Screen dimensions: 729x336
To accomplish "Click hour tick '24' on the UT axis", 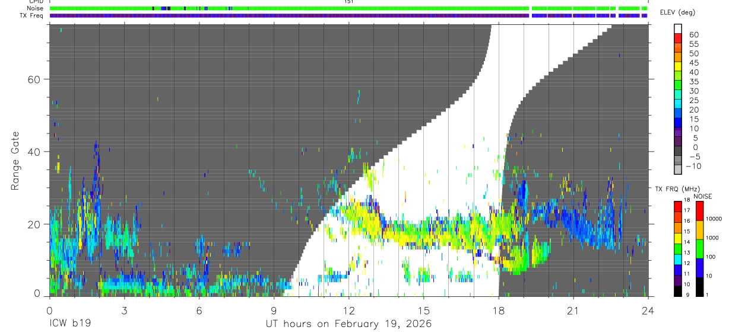I will (x=648, y=311).
